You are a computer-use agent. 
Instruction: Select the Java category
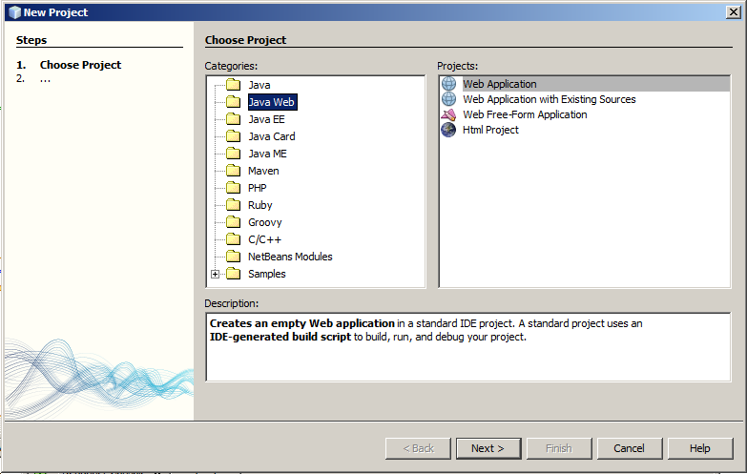coord(259,85)
